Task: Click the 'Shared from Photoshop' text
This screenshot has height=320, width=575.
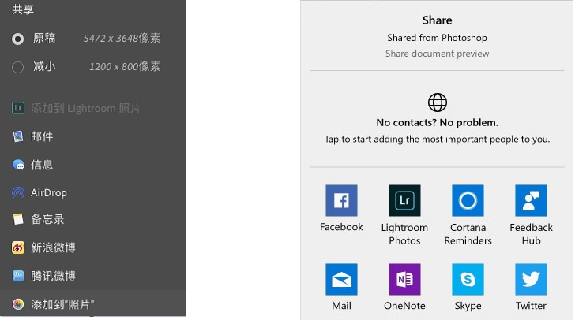Action: click(x=437, y=38)
